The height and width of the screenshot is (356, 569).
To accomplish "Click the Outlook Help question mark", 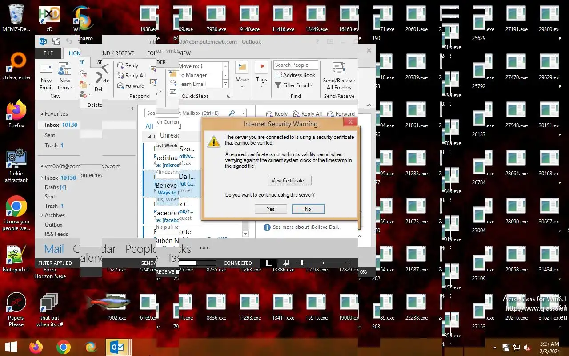I will [317, 42].
